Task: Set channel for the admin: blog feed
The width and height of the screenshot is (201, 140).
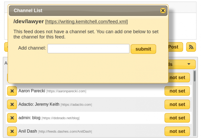Action: (177, 118)
